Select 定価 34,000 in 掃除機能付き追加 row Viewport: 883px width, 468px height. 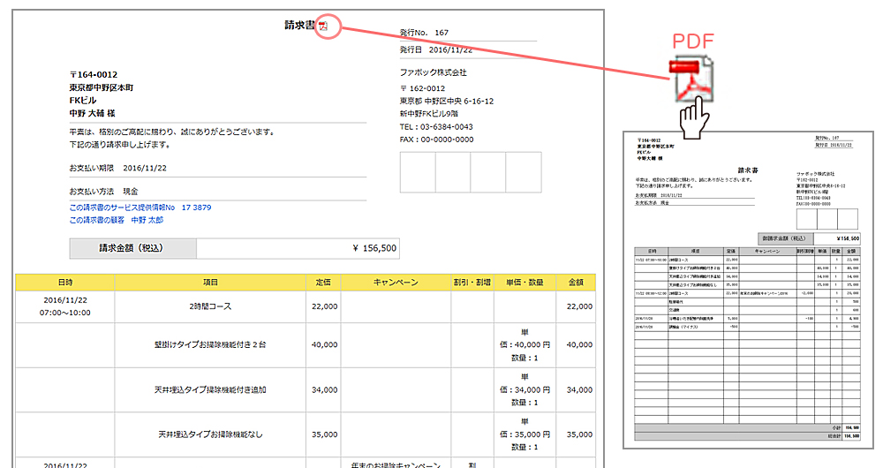click(x=324, y=389)
